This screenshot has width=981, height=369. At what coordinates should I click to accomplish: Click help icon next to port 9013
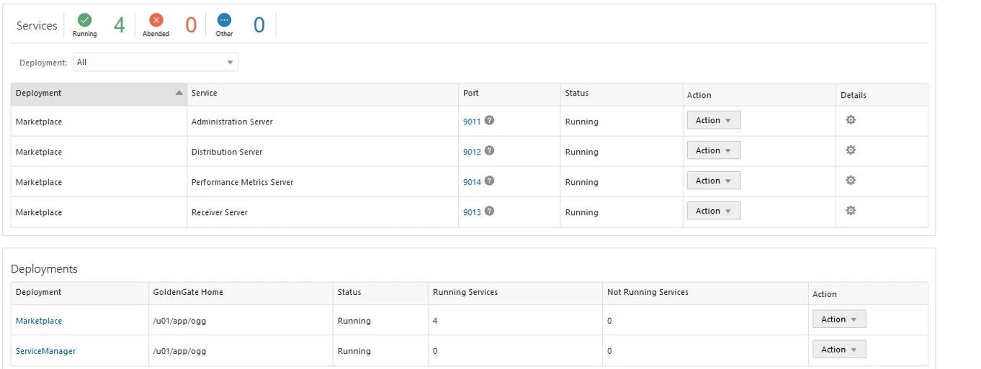(489, 211)
